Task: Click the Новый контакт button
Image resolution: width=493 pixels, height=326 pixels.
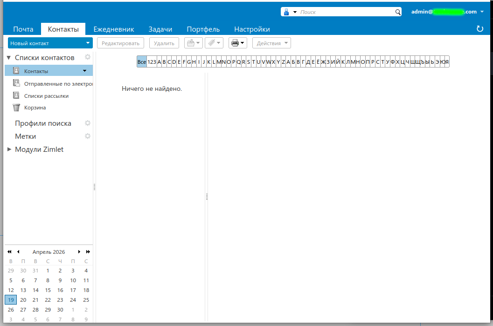Action: tap(46, 43)
